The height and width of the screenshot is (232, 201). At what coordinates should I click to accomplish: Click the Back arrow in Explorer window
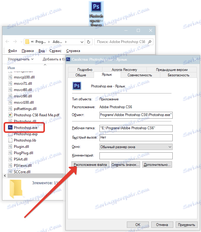coord(7,42)
